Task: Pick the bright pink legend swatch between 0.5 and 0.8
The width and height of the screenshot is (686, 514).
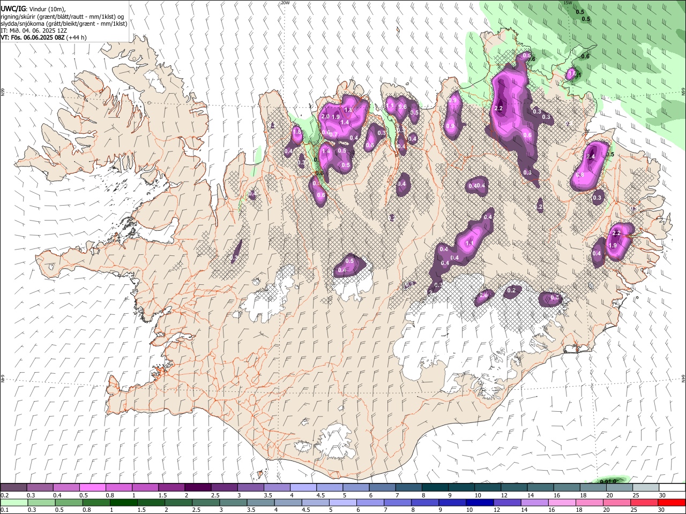Action: (92, 488)
